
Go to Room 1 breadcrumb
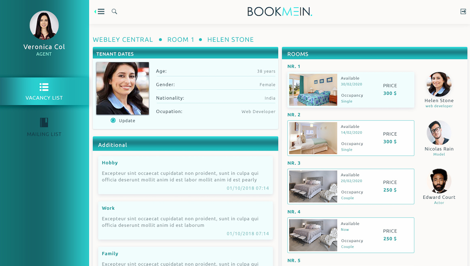(181, 40)
